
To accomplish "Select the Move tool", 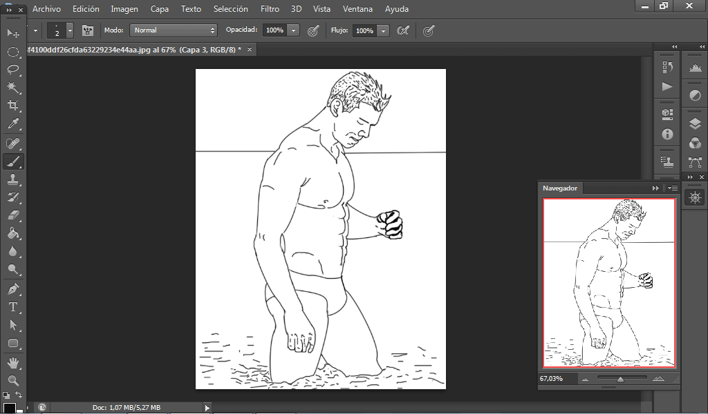I will pyautogui.click(x=13, y=33).
